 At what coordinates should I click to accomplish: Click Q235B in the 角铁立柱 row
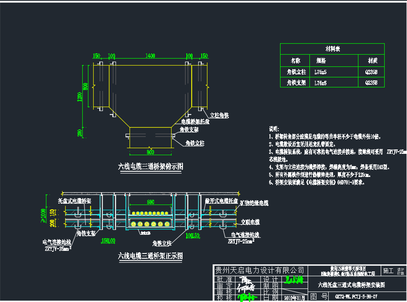371,72
